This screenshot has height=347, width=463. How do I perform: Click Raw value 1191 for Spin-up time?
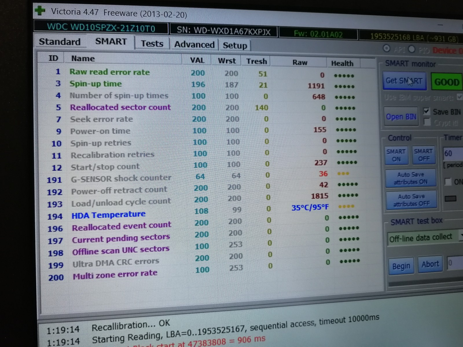point(316,86)
